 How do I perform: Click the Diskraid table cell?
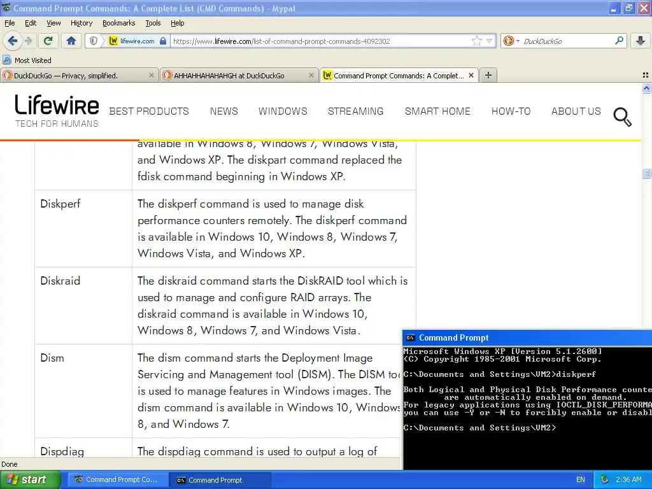tap(83, 306)
